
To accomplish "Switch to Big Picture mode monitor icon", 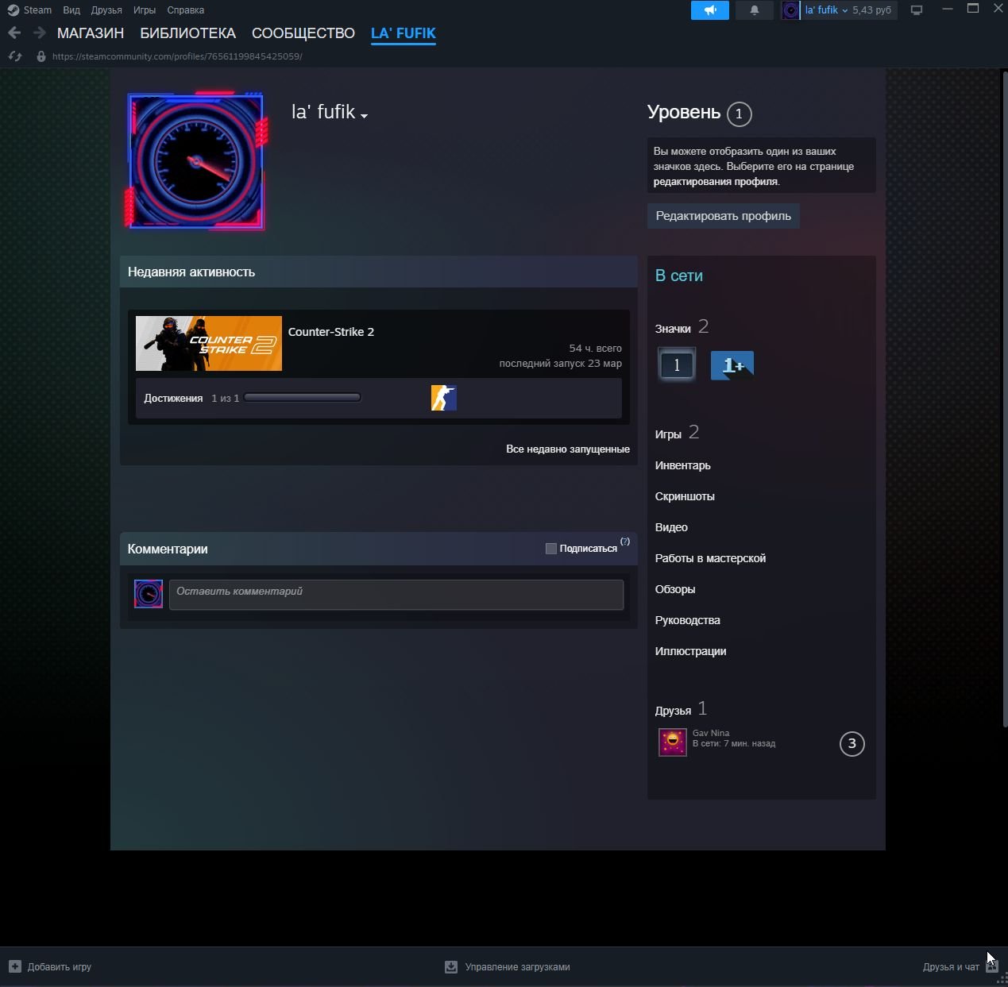I will coord(917,10).
